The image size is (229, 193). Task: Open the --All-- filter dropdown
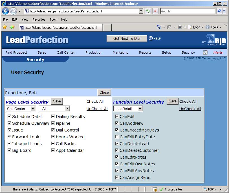(x=54, y=109)
